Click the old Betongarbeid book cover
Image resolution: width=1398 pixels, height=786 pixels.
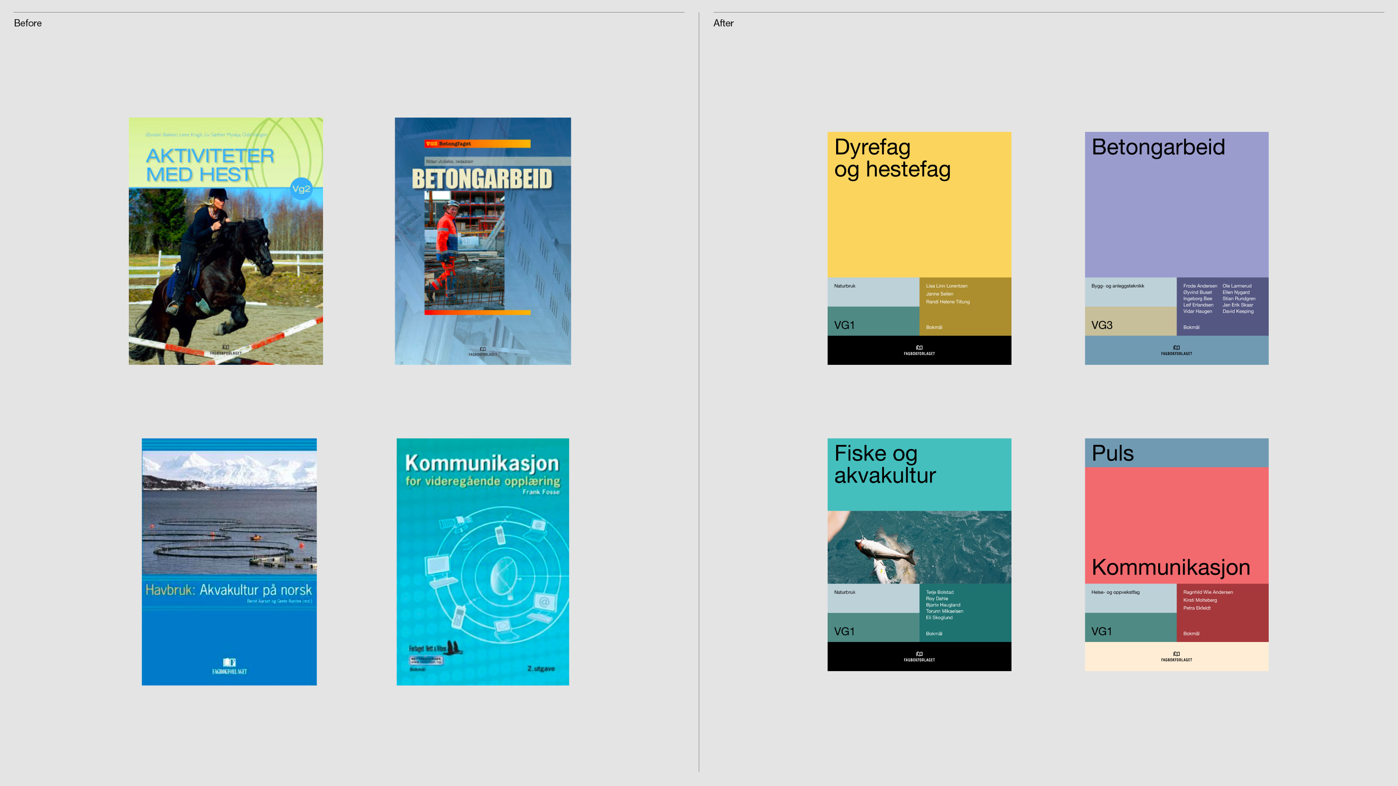[x=482, y=241]
